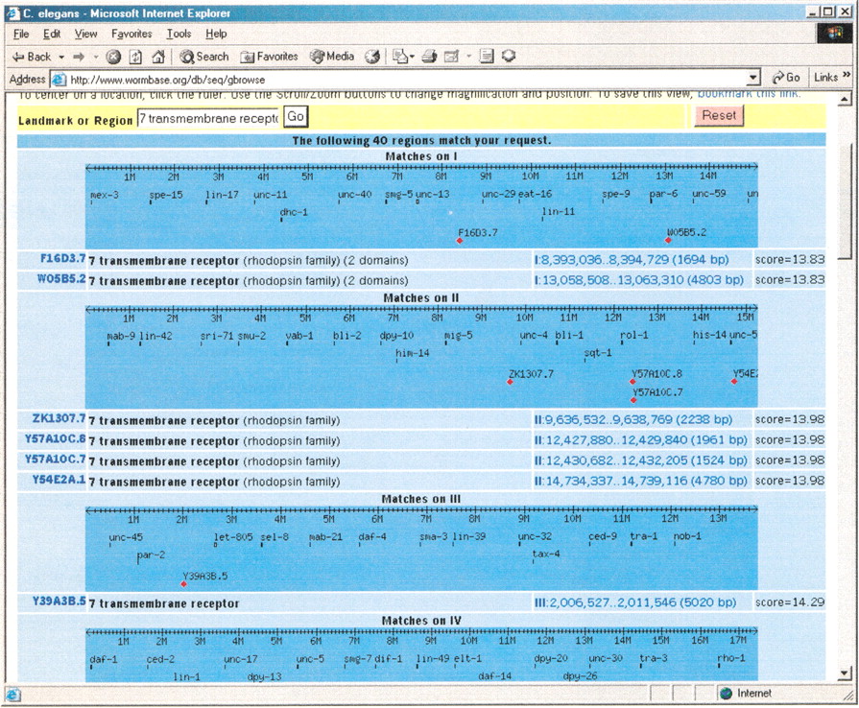Click the Messenger toolbar icon
This screenshot has width=859, height=708.
click(509, 56)
